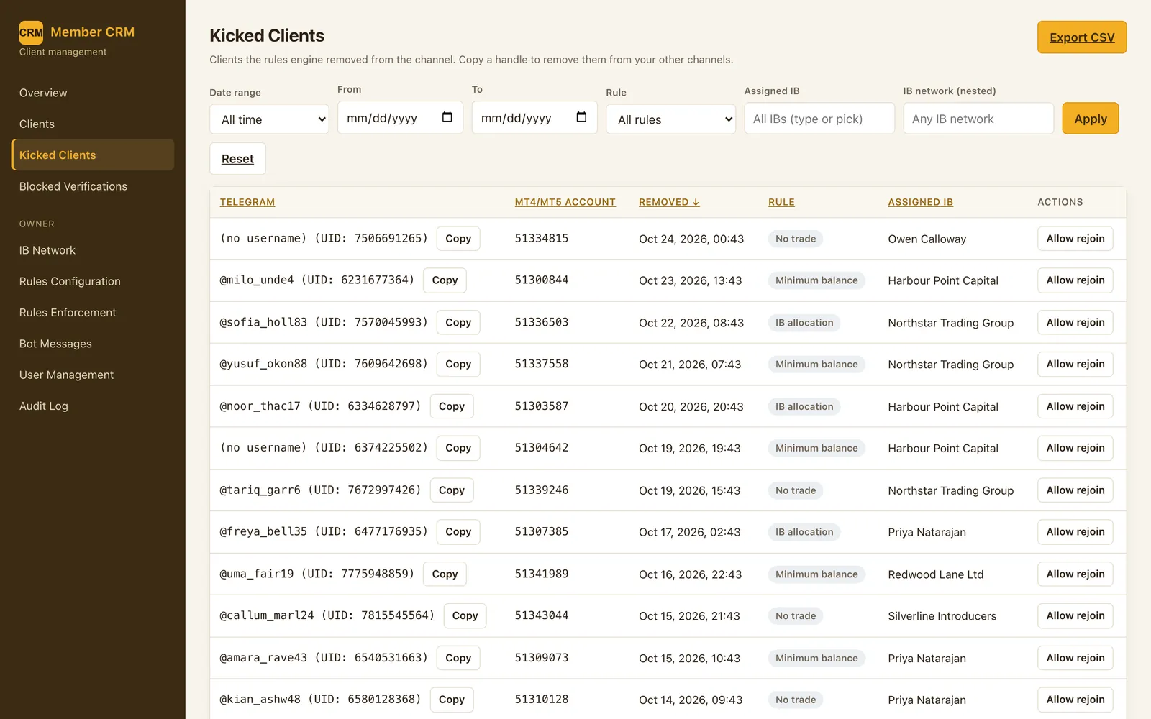The image size is (1151, 719).
Task: Go to the IB Network page
Action: 93,250
